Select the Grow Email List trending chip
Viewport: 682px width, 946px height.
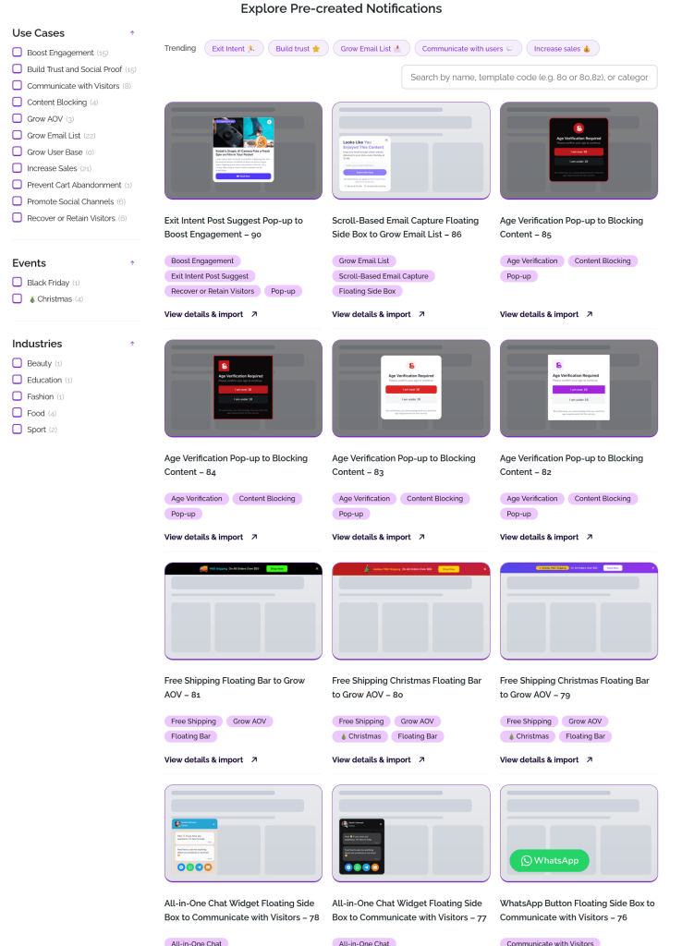pyautogui.click(x=371, y=48)
